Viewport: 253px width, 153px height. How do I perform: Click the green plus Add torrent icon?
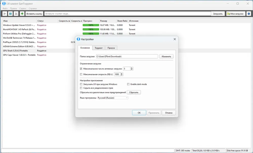click(22, 14)
